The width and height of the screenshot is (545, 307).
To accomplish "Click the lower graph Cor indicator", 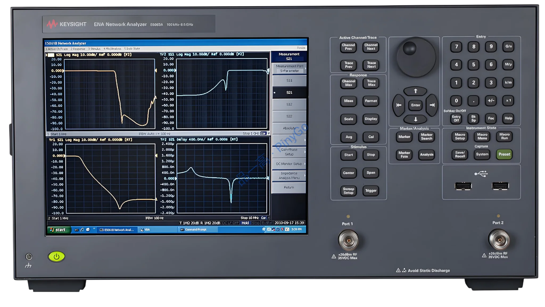I will pos(263,218).
